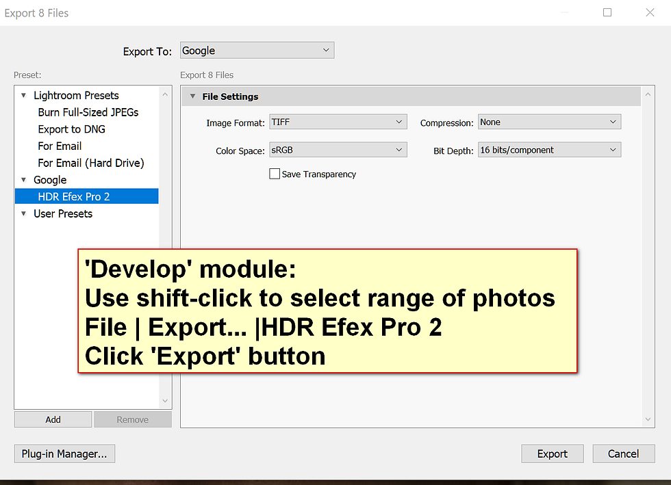Click the File Settings heading text

tap(230, 96)
